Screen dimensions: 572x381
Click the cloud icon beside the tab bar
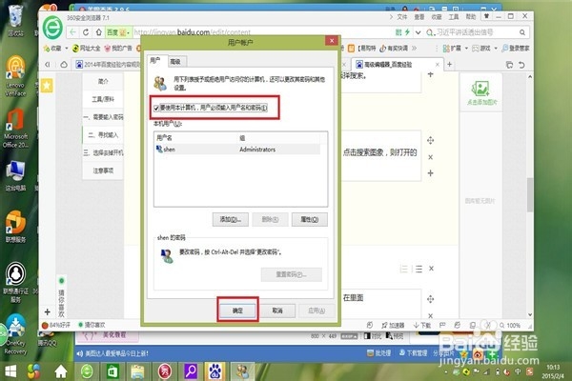click(x=64, y=65)
